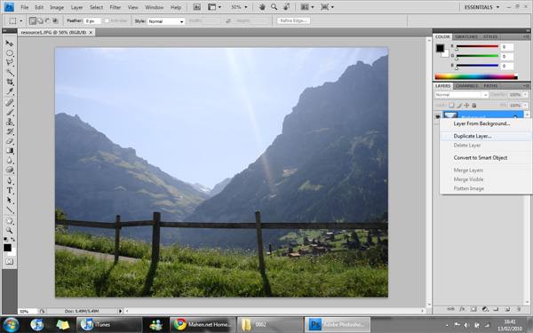This screenshot has width=533, height=333.
Task: Select the Zoom tool in toolbox
Action: tap(9, 230)
